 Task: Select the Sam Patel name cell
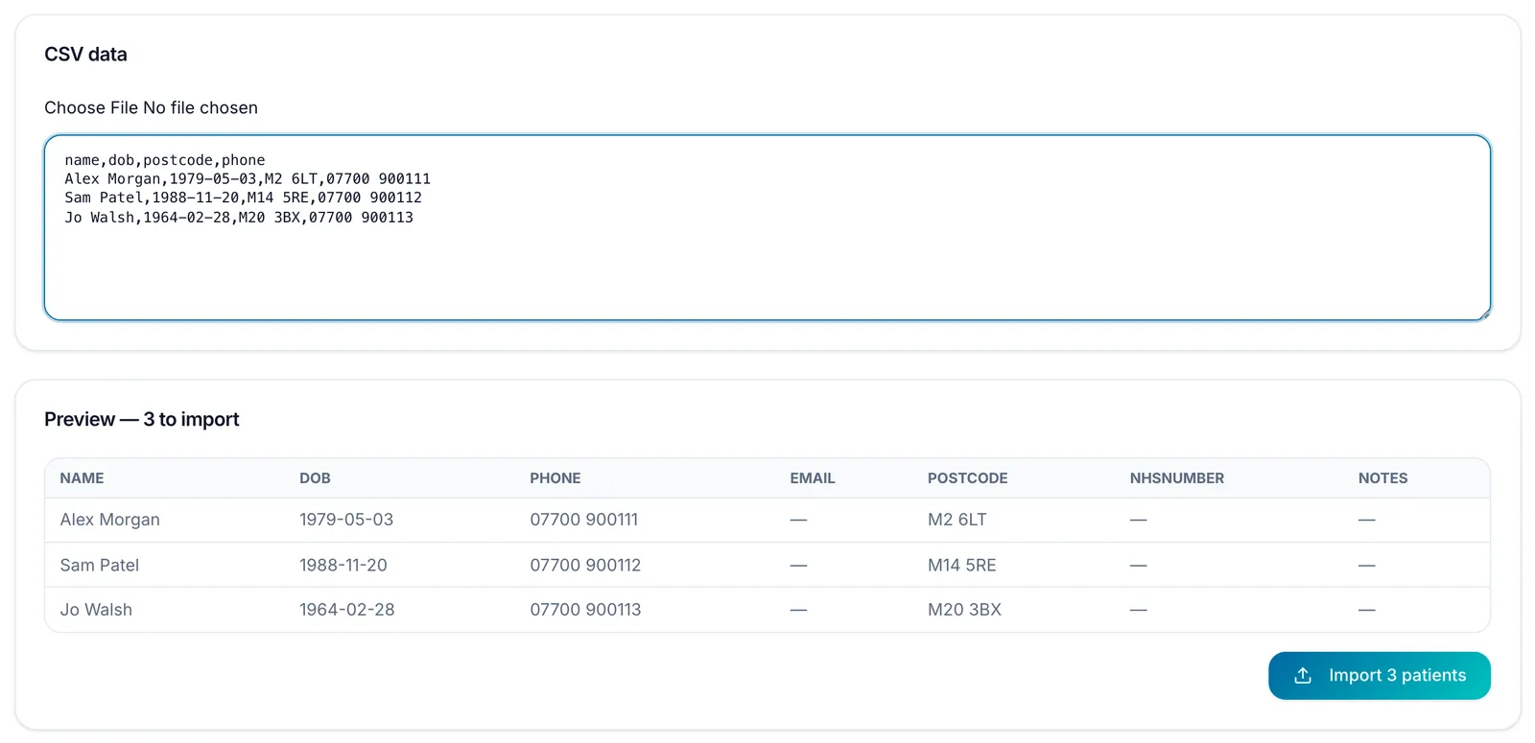99,566
